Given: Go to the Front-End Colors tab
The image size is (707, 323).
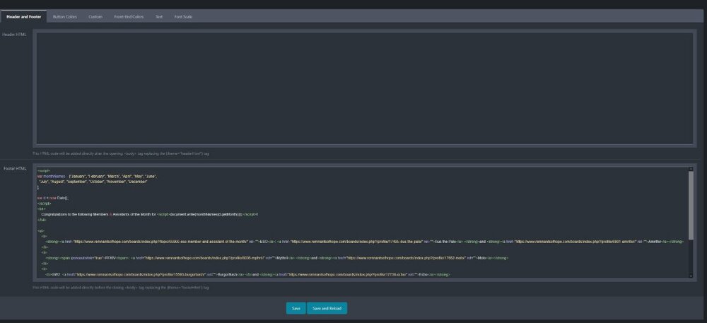Looking at the screenshot, I should (x=129, y=16).
